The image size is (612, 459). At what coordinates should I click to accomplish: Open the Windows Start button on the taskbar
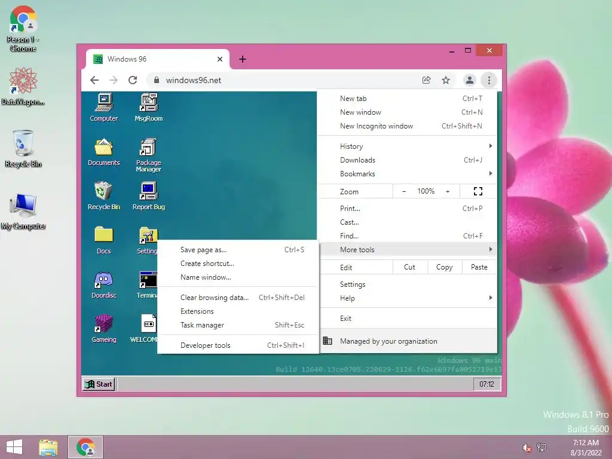coord(14,447)
